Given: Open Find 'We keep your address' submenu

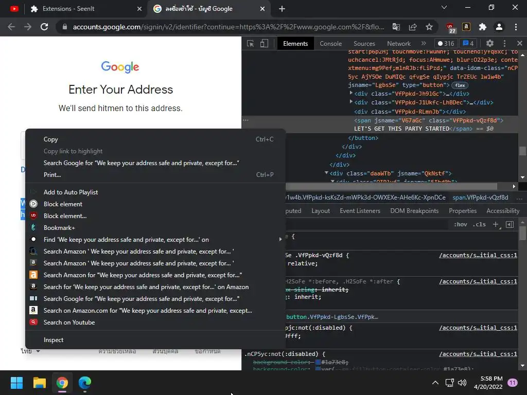Looking at the screenshot, I should [x=155, y=240].
